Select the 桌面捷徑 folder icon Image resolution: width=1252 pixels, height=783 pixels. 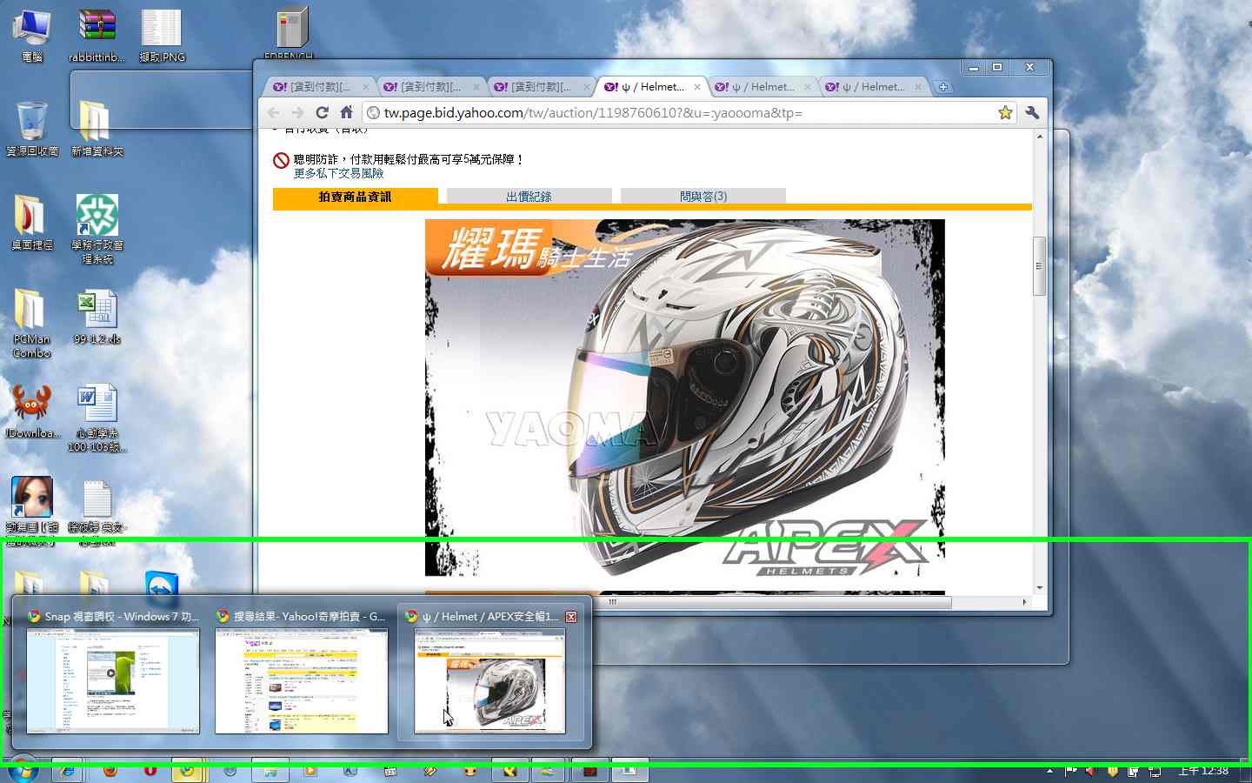click(x=32, y=223)
